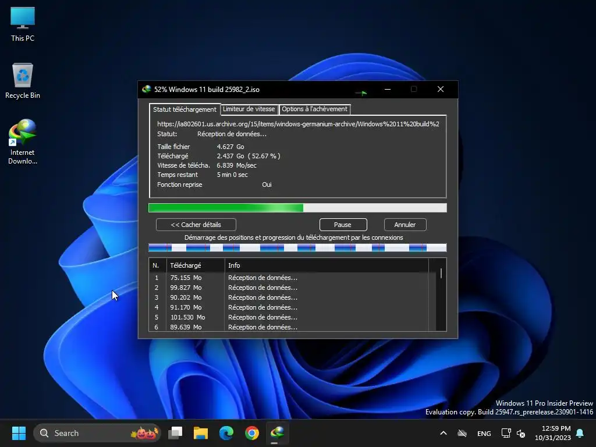Select the Statut téléchargement tab
596x447 pixels.
(185, 109)
